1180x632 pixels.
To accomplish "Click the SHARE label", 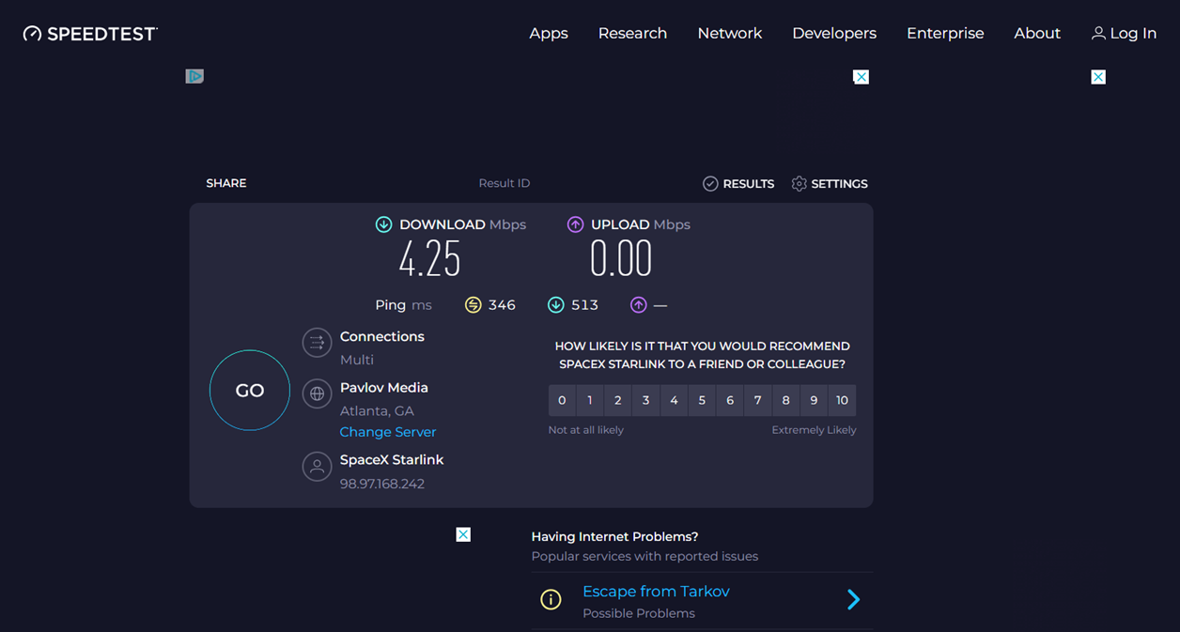I will (x=226, y=183).
